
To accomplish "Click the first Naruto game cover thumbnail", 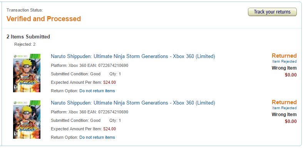I will click(27, 73).
